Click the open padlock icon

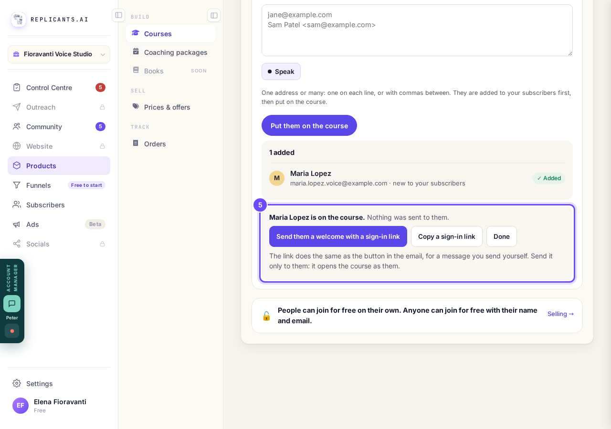266,316
